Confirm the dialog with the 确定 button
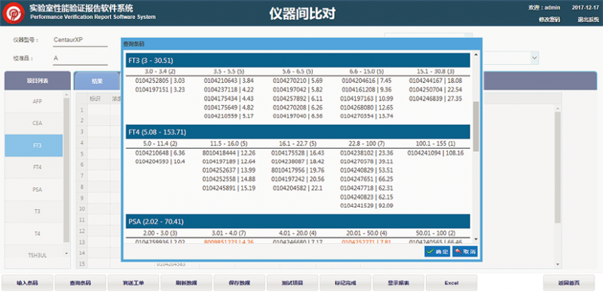Screen dimensions: 603x292 437,251
